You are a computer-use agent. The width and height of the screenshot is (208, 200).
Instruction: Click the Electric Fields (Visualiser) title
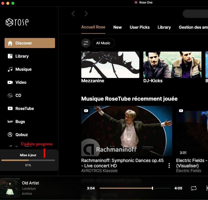[x=192, y=163]
